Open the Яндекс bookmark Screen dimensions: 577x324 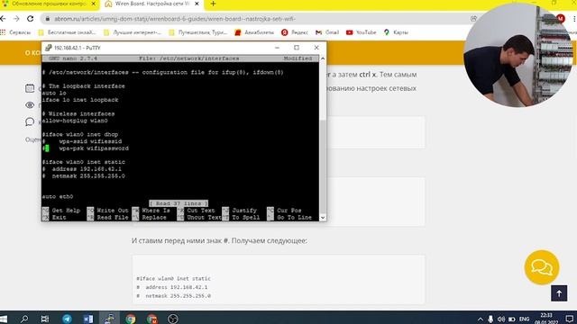pos(295,32)
